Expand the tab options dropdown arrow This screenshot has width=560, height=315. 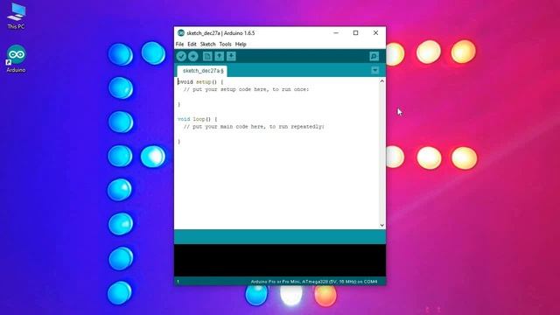(375, 70)
